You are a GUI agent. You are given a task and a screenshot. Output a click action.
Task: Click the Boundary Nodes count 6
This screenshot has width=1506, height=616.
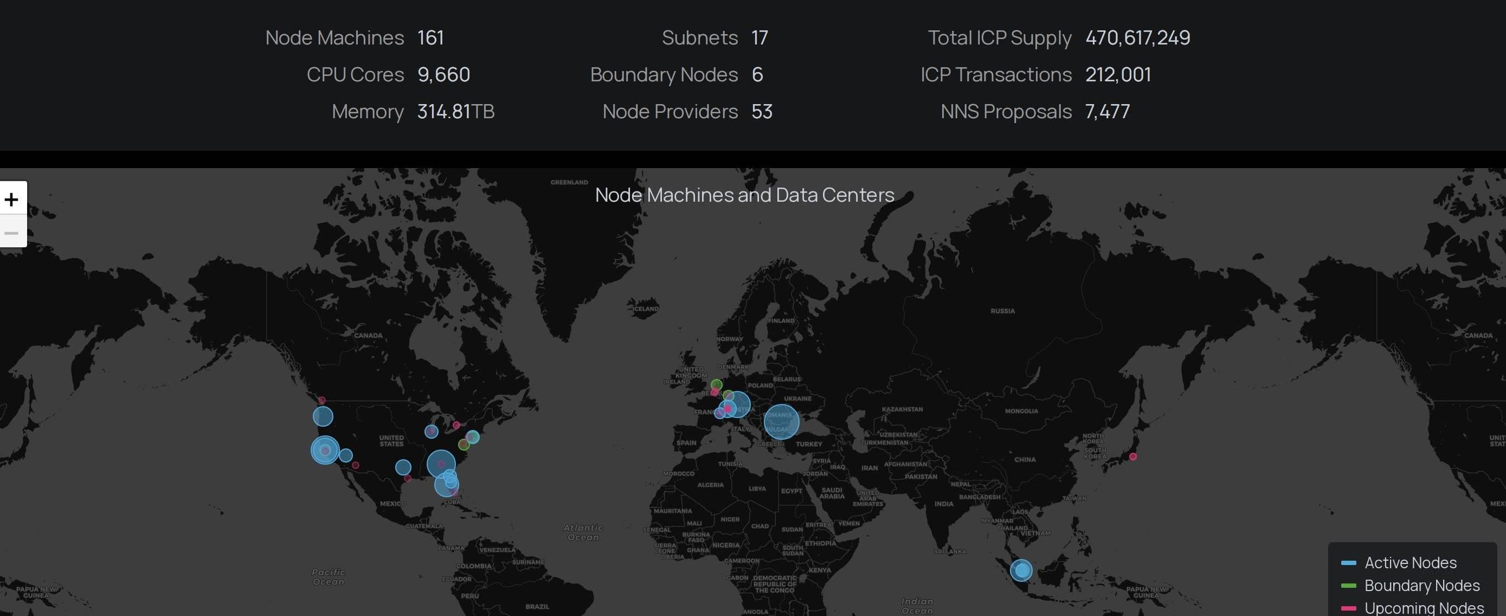(757, 74)
